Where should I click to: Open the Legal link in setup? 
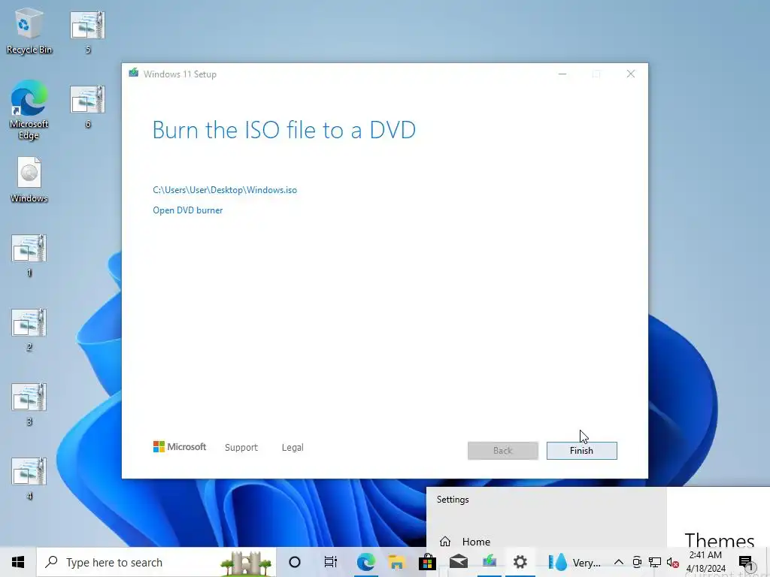click(x=293, y=448)
